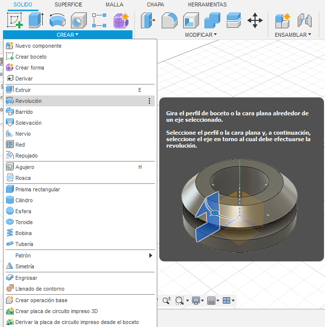Click the display settings monitor icon
Image resolution: width=325 pixels, height=327 pixels.
196,300
